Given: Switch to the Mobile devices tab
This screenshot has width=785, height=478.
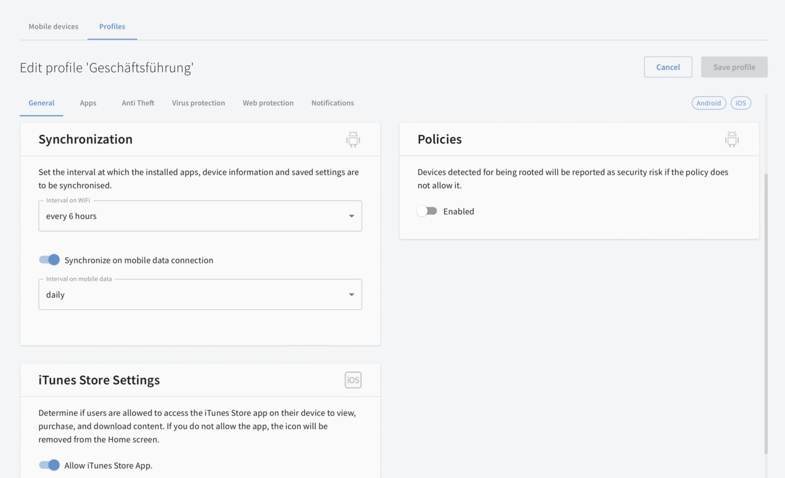Looking at the screenshot, I should [53, 27].
